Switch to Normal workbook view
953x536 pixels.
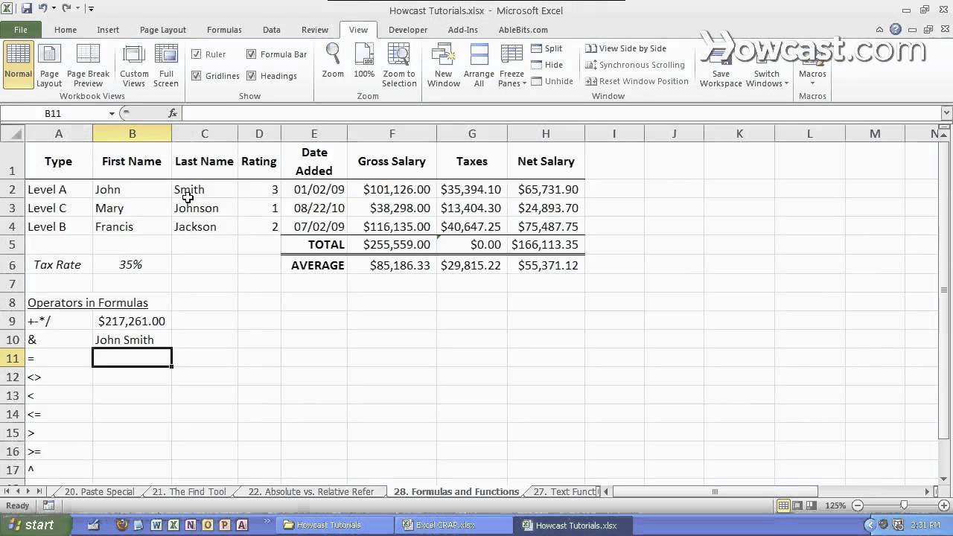click(18, 65)
